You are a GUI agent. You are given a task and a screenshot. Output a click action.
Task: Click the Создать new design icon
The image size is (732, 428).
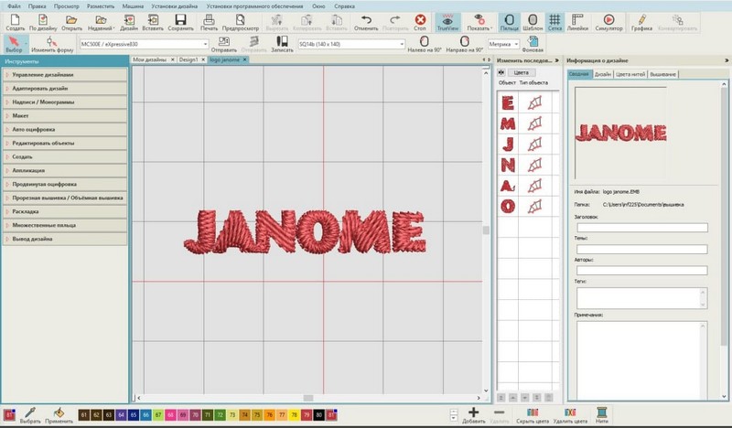click(15, 22)
